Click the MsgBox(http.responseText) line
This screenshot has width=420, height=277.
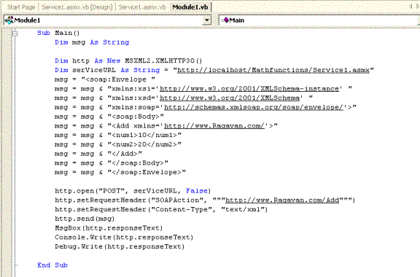pos(109,228)
